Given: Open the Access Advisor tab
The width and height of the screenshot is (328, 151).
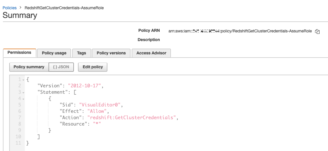Looking at the screenshot, I should 151,53.
